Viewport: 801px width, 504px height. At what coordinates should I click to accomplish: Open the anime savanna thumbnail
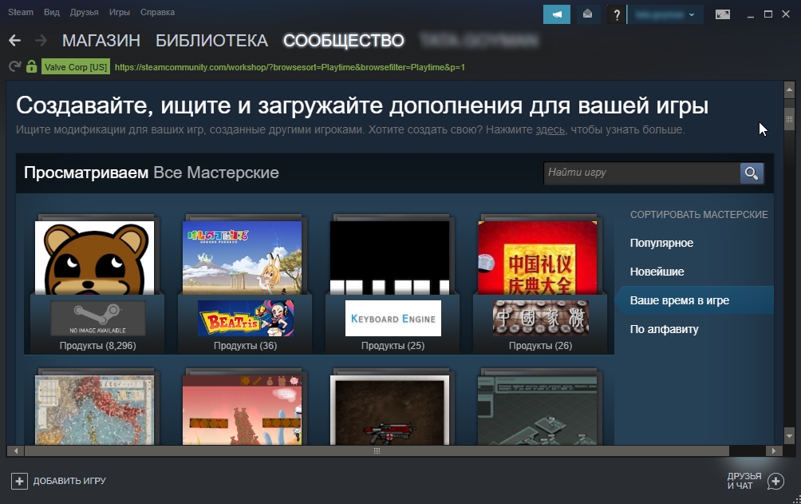click(x=243, y=258)
